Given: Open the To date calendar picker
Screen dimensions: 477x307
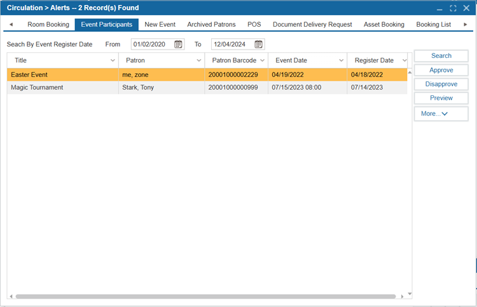Looking at the screenshot, I should click(x=259, y=44).
